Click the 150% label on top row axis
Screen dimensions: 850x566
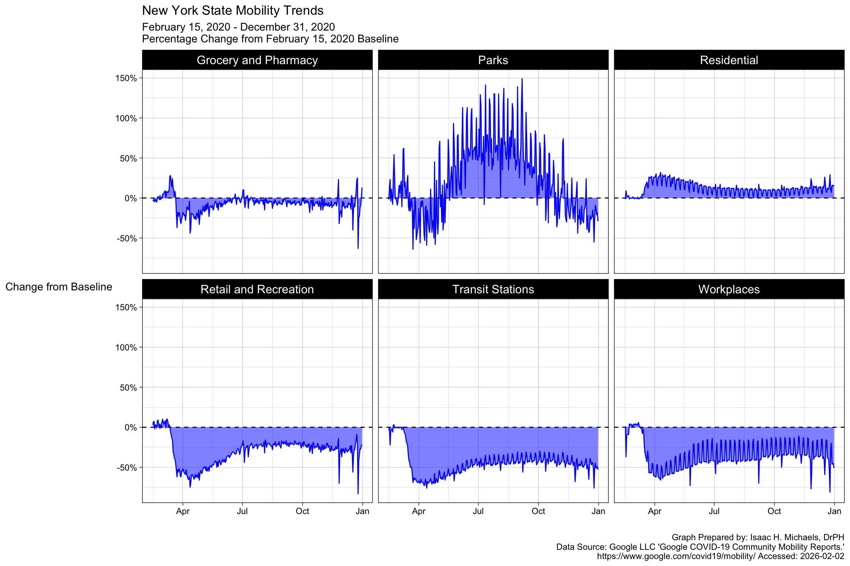coord(126,78)
